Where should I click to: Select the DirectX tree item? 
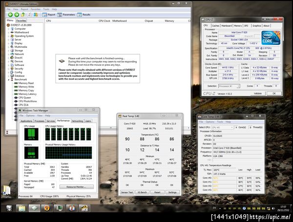[x=19, y=58]
